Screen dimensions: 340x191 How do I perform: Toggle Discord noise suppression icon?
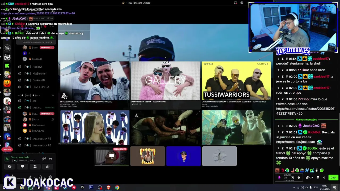click(44, 159)
